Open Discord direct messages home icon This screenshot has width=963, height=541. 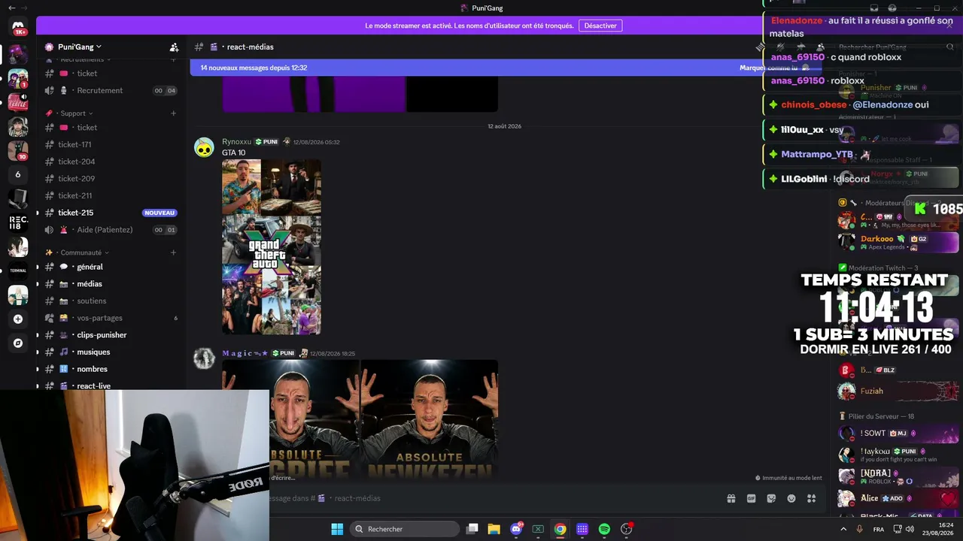coord(18,28)
